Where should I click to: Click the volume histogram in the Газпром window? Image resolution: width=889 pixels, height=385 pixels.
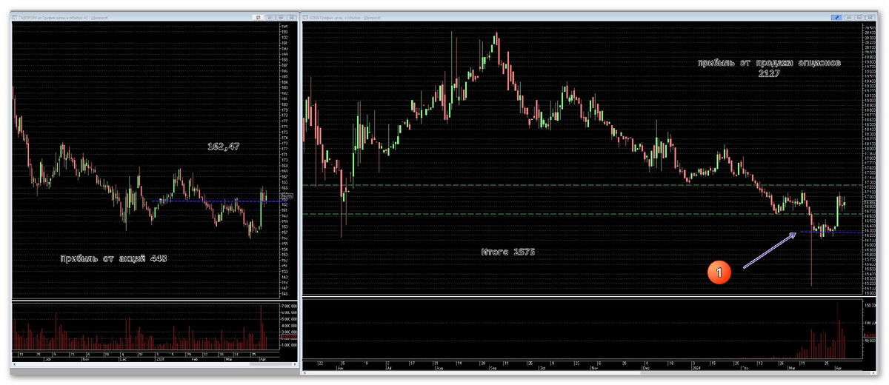144,327
